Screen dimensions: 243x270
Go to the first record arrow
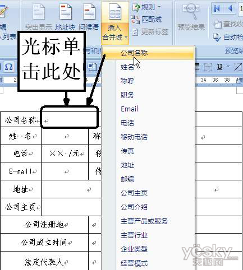(217, 8)
